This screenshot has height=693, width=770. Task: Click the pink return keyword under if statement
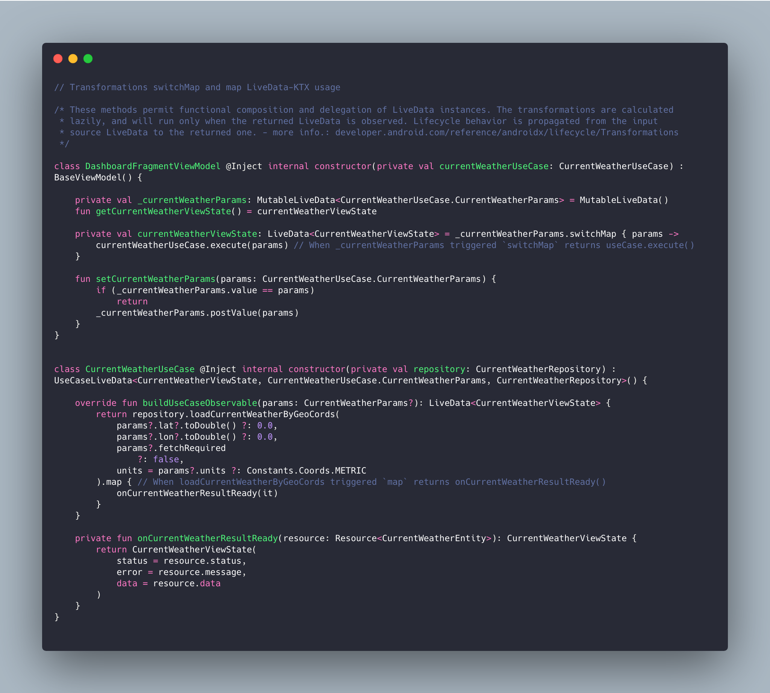[132, 301]
